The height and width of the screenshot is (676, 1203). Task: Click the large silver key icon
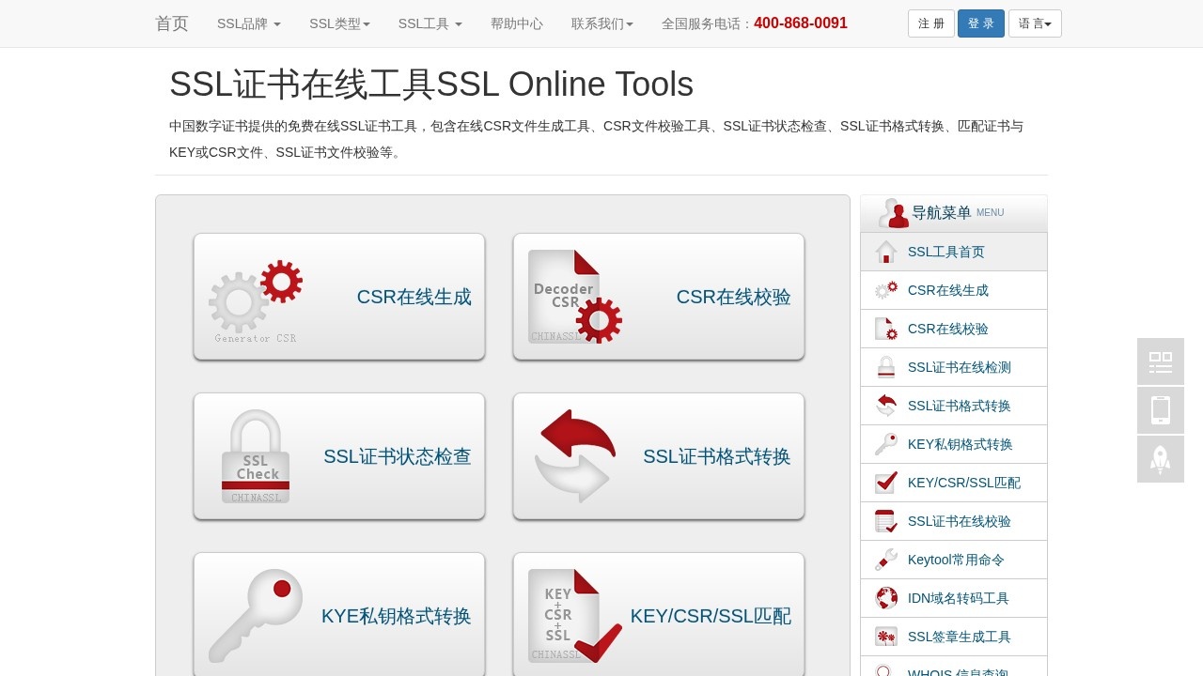pos(256,616)
